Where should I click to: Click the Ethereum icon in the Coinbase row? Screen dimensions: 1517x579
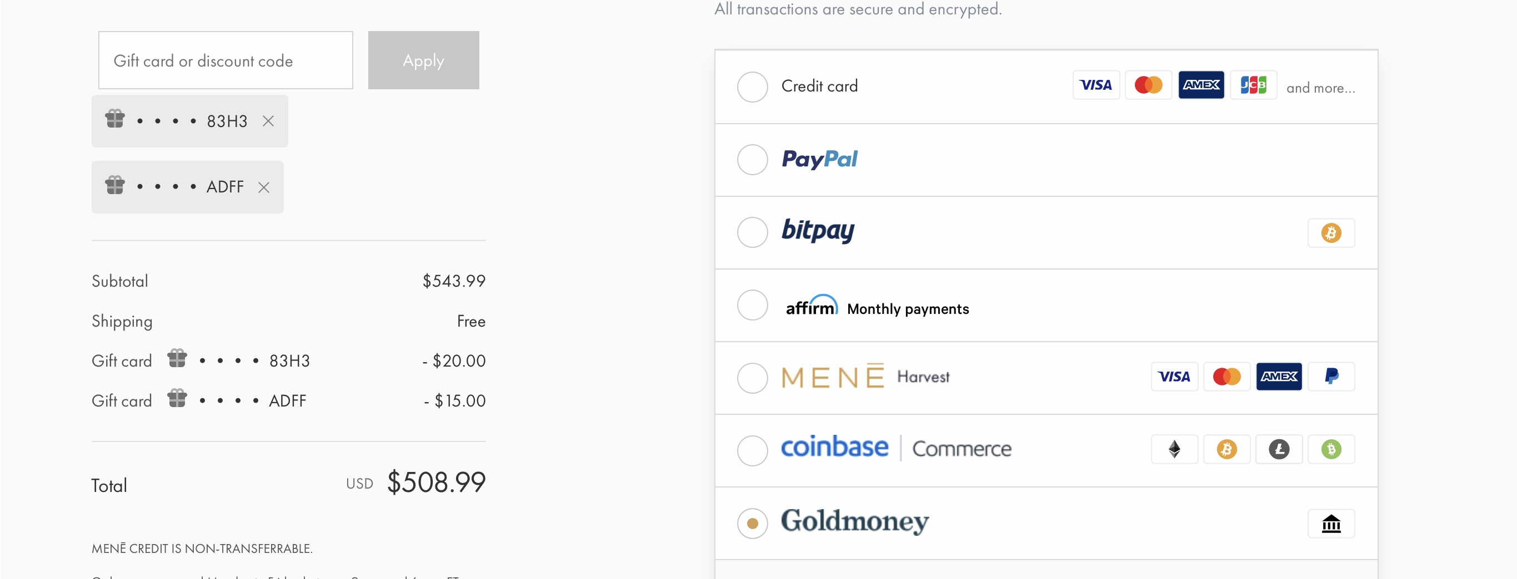tap(1174, 449)
